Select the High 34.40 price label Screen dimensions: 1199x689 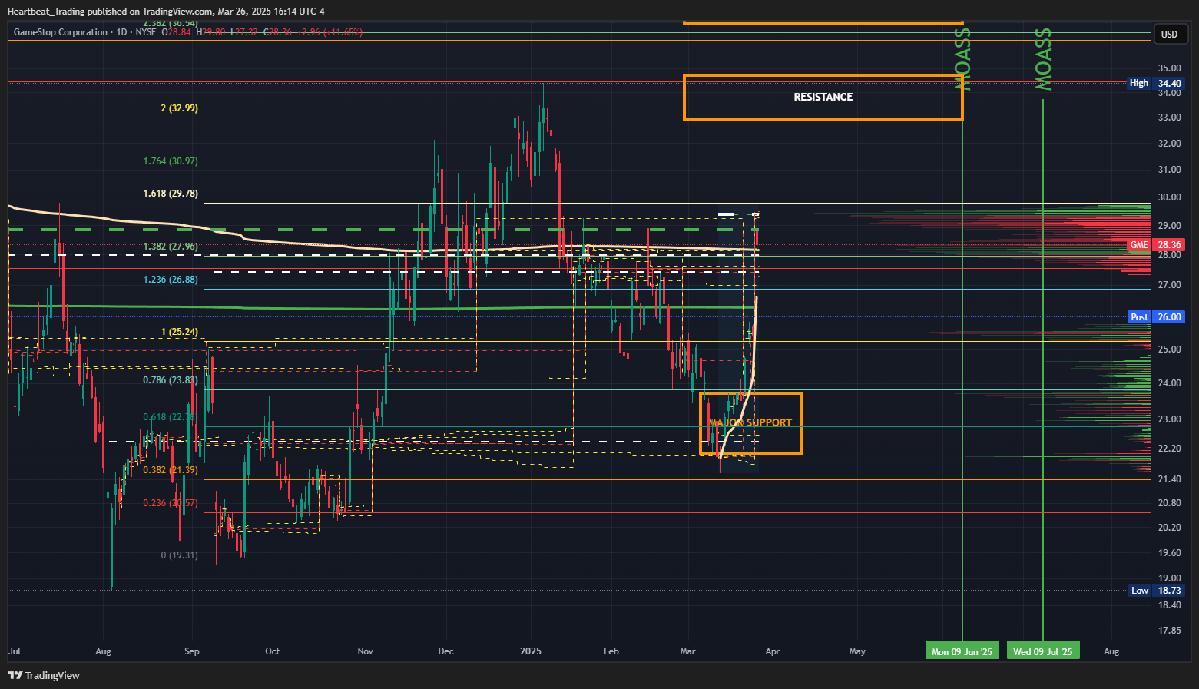tap(1156, 83)
